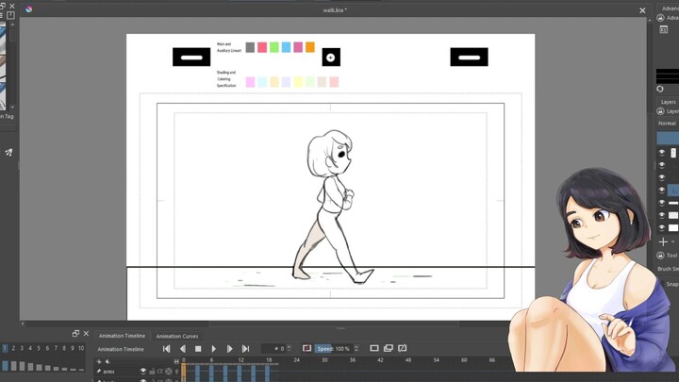Close the walk.kra document tab
Screen dimensions: 679x382
point(642,10)
